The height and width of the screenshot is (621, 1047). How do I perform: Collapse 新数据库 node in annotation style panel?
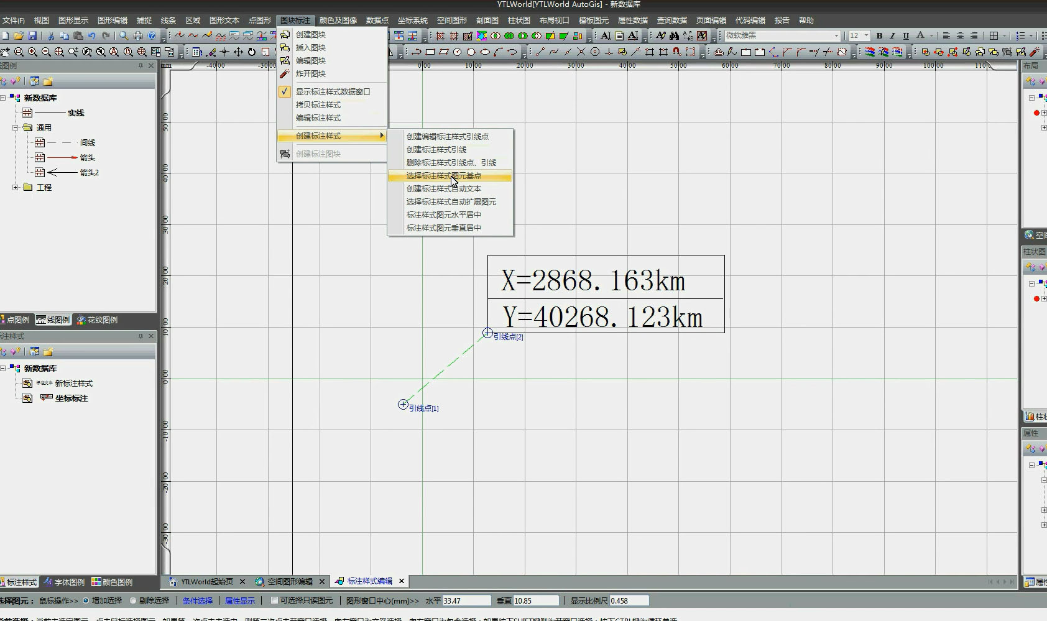[3, 368]
